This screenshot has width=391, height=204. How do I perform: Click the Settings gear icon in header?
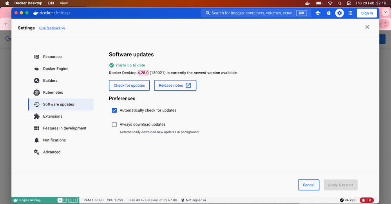(x=339, y=13)
